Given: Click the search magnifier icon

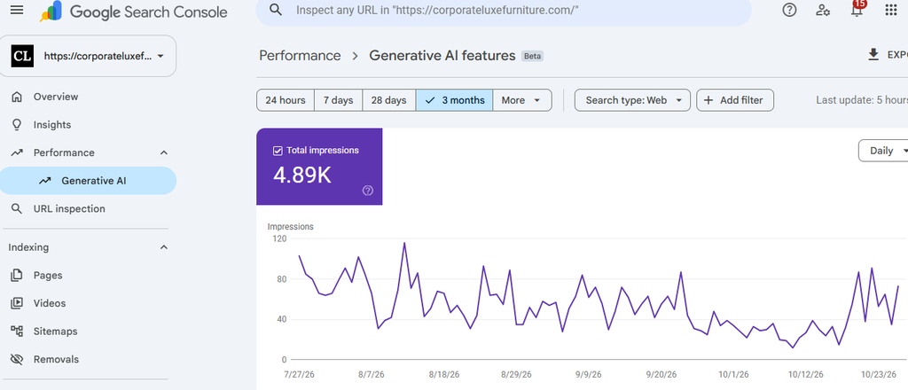Looking at the screenshot, I should tap(277, 10).
